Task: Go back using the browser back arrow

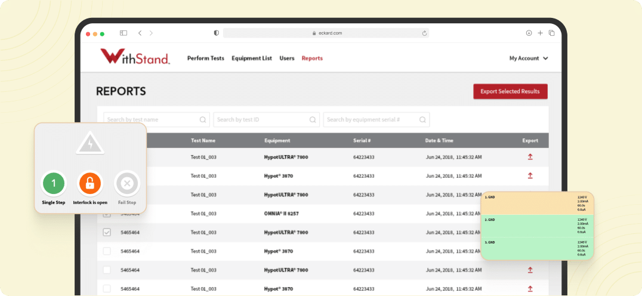Action: coord(140,33)
